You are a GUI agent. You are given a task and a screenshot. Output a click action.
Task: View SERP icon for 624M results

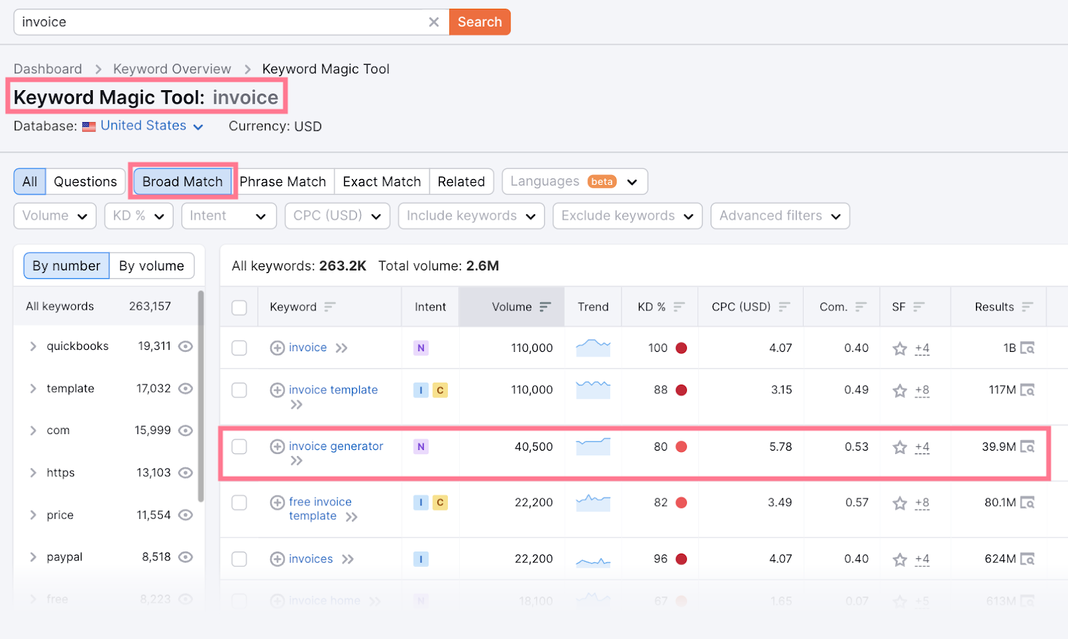1027,559
